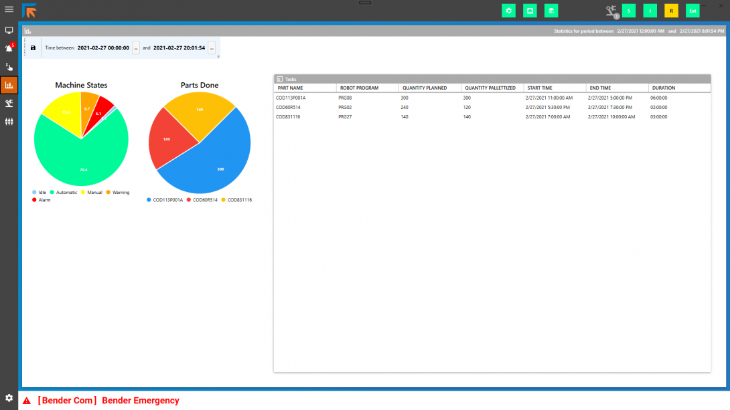Open the robot arm page in sidebar
Screen dimensions: 730x410
click(9, 103)
